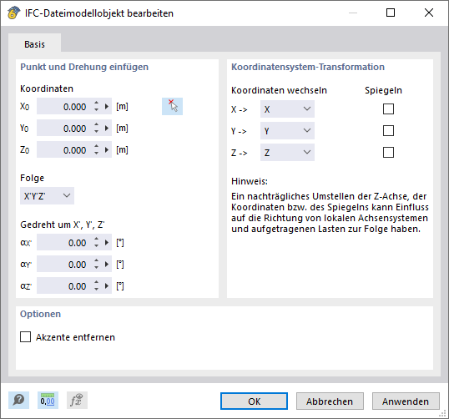
Task: Click the app icon in title bar
Action: click(x=13, y=13)
